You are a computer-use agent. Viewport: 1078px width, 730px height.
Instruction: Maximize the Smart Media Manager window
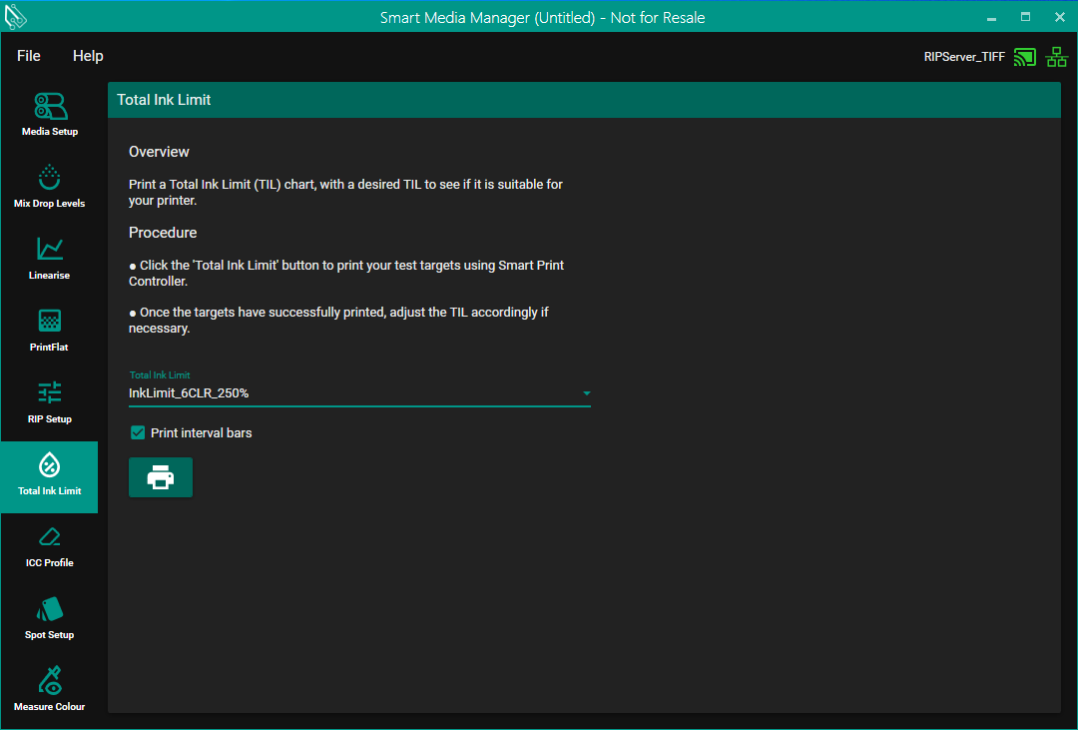pos(1025,17)
